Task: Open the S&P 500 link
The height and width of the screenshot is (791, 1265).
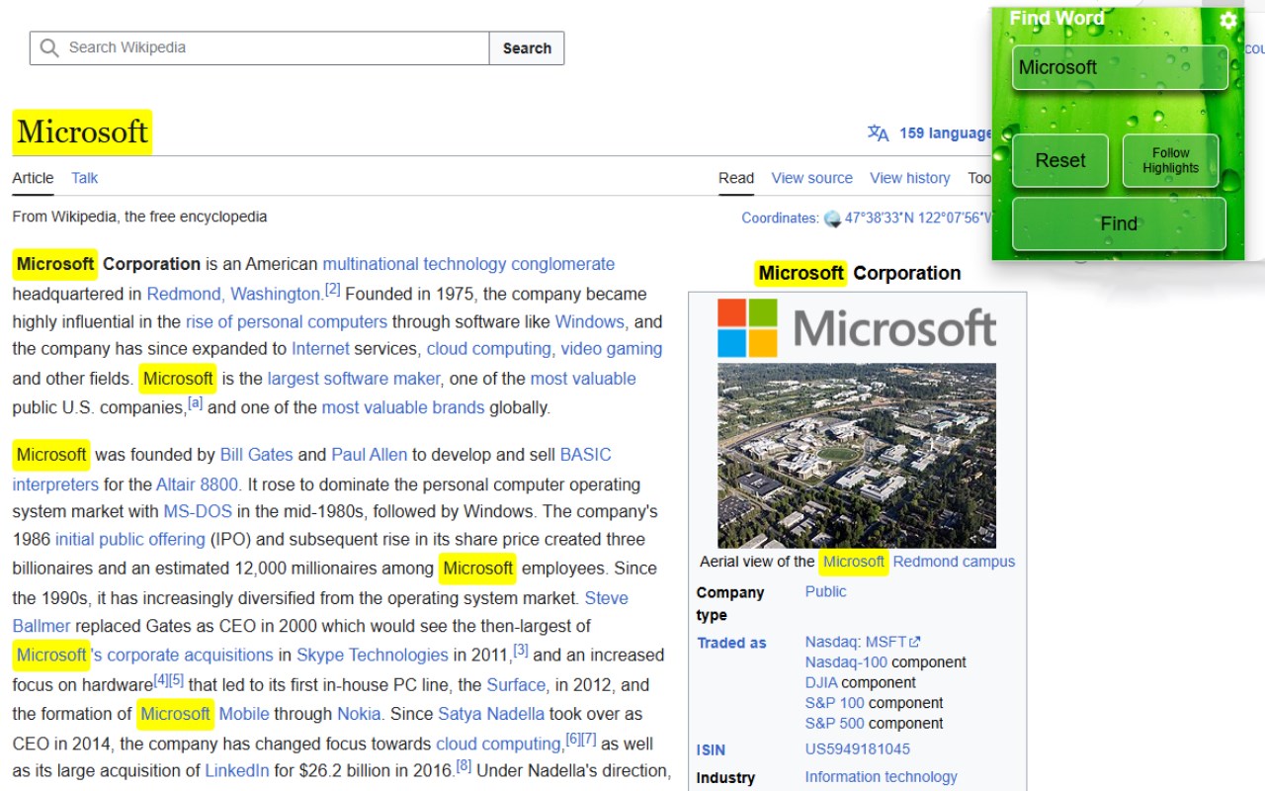Action: point(835,724)
